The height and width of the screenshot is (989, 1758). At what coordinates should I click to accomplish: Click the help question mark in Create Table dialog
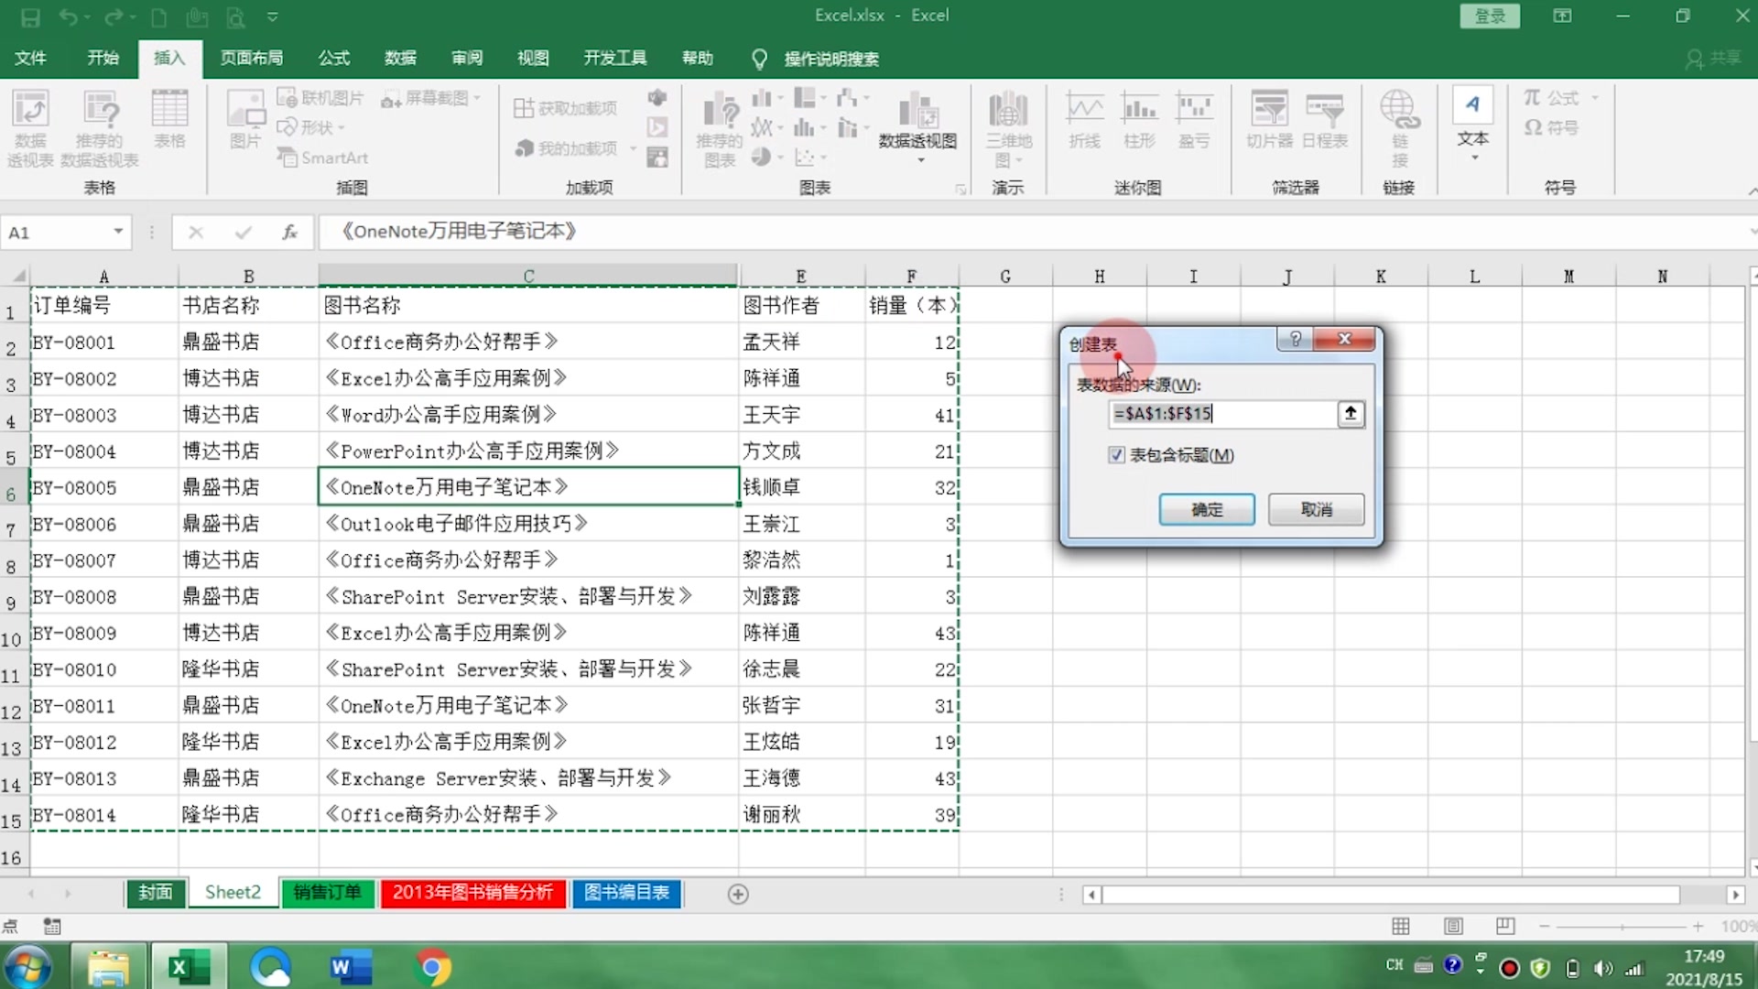(x=1295, y=340)
